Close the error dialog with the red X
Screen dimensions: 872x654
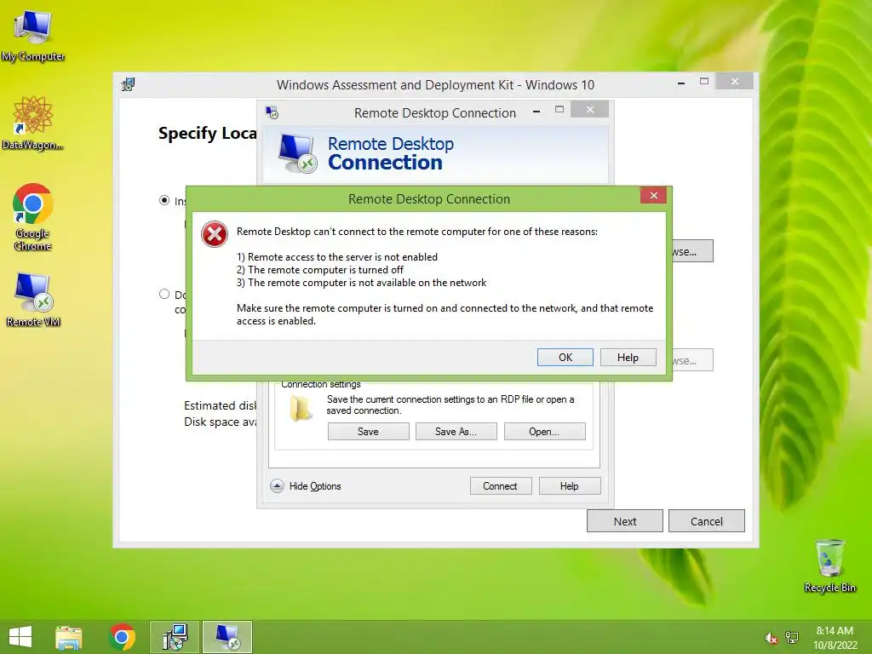[653, 195]
